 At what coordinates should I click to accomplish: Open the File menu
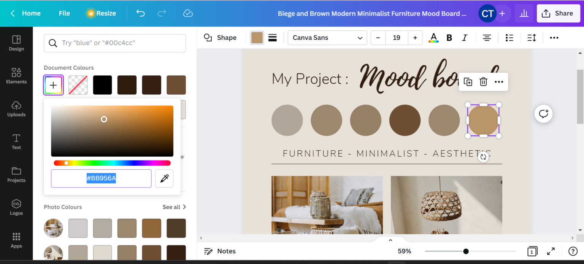click(64, 13)
